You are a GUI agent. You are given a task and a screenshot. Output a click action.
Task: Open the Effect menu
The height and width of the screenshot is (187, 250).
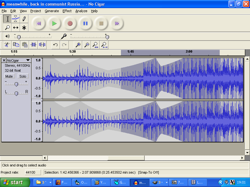[x=67, y=11]
